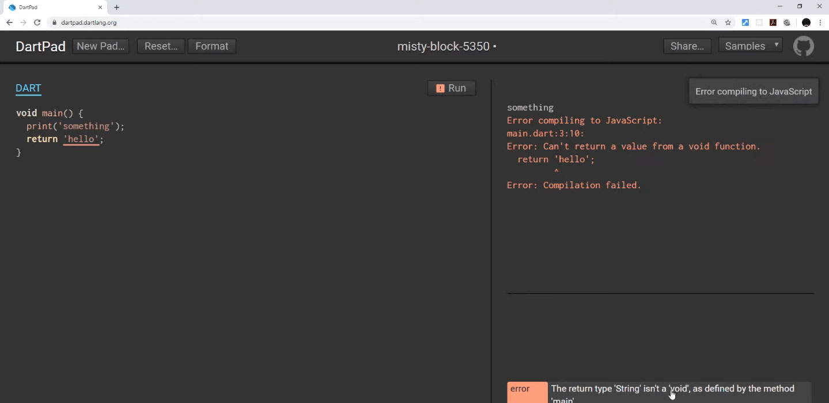Viewport: 829px width, 403px height.
Task: Click the console line showing return 'hello';
Action: pyautogui.click(x=556, y=159)
